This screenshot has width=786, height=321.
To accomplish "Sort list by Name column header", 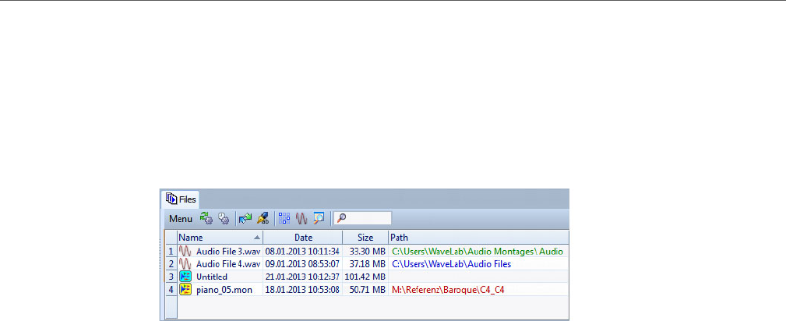I will [220, 237].
